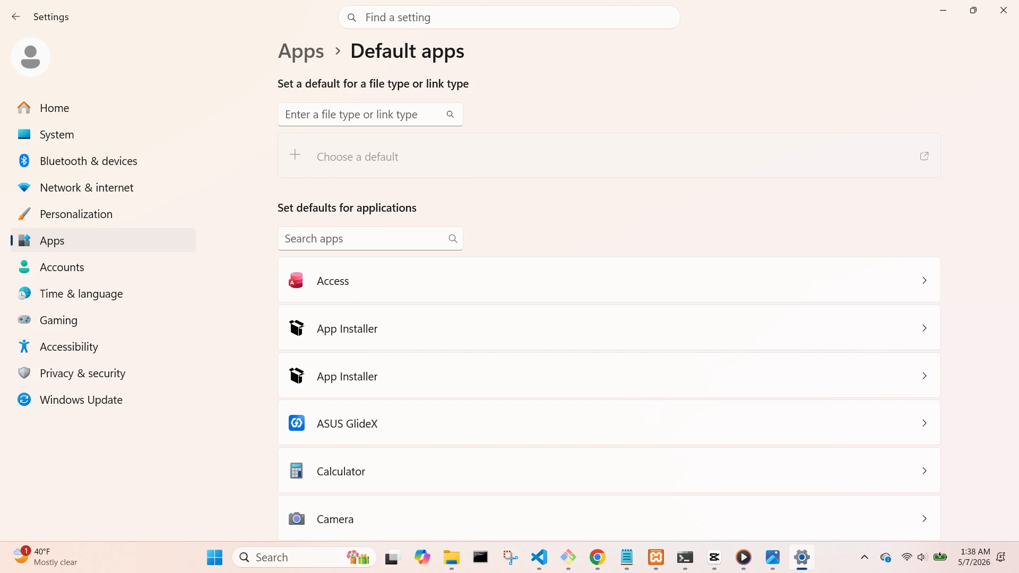Open Snipping Tool from the taskbar
This screenshot has height=573, width=1019.
tap(510, 557)
